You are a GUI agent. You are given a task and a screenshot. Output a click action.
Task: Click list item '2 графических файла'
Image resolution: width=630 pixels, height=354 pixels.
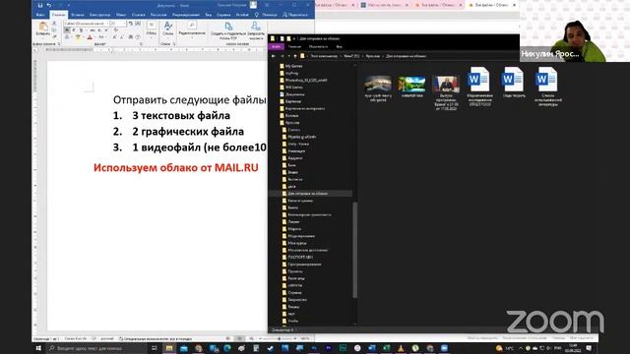click(x=188, y=132)
